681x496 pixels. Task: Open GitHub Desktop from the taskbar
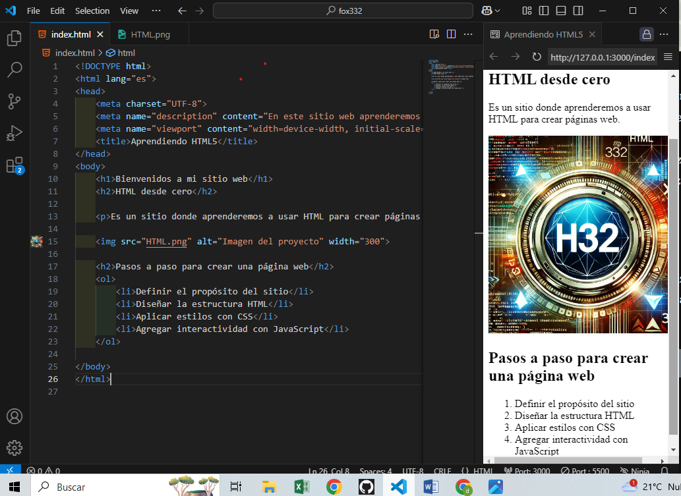pos(366,487)
